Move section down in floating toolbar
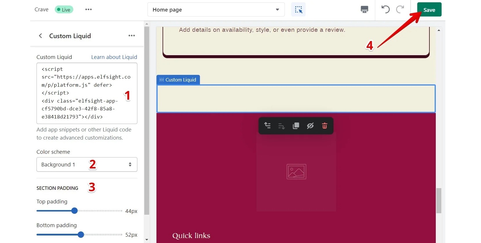This screenshot has width=481, height=243. click(x=281, y=126)
